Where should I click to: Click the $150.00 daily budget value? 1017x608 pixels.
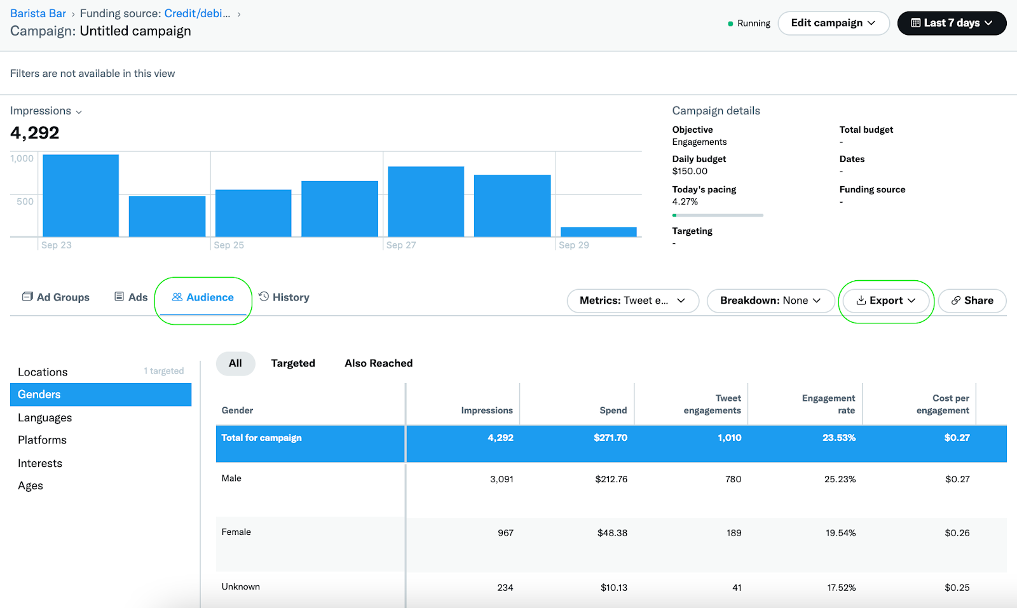[x=690, y=171]
